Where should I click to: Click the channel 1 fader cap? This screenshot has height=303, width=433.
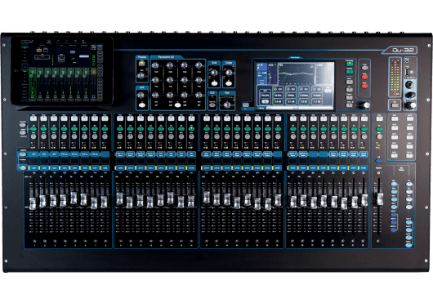(33, 203)
